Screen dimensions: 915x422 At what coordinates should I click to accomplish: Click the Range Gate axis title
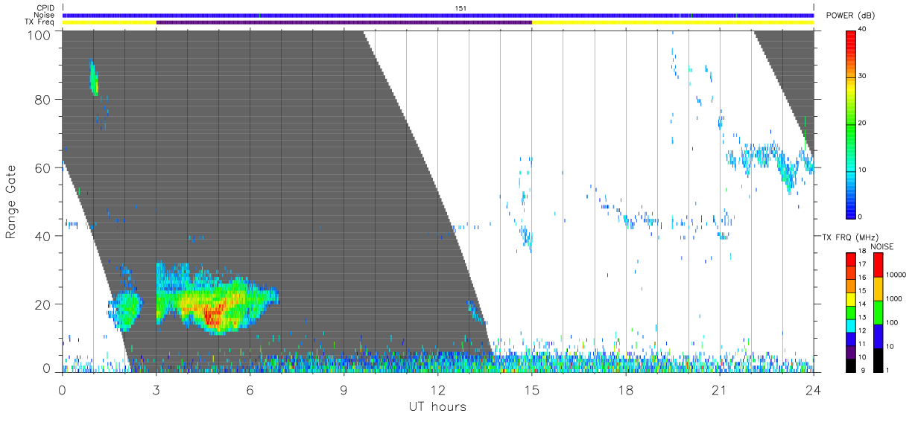(x=11, y=203)
